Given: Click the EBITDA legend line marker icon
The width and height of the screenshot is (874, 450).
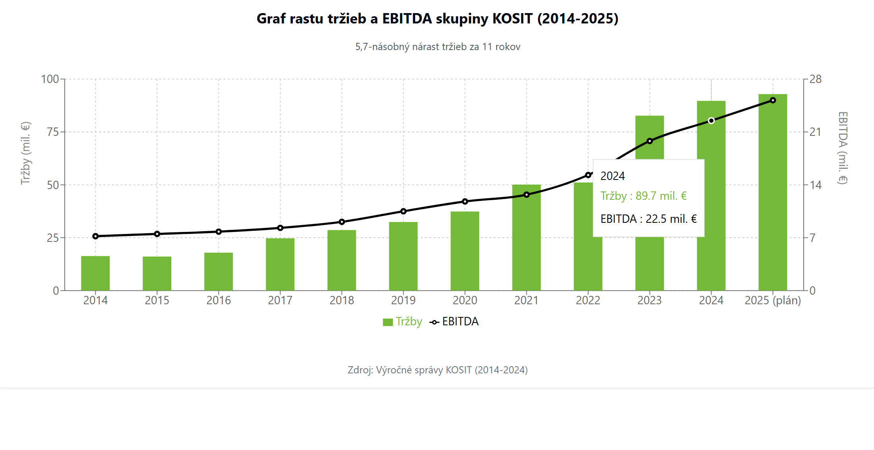Looking at the screenshot, I should pyautogui.click(x=435, y=323).
